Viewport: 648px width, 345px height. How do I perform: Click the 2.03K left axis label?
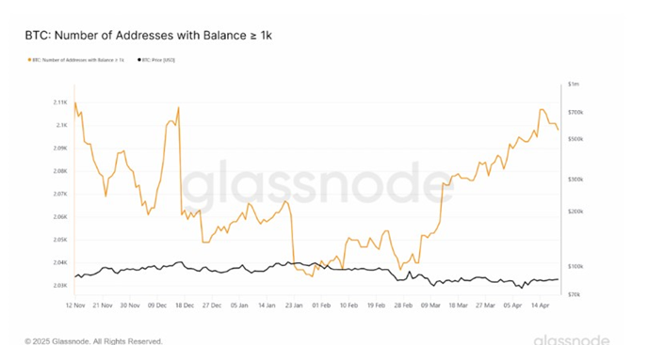tap(60, 285)
